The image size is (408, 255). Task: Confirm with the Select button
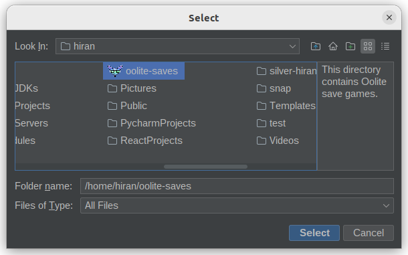tap(314, 233)
